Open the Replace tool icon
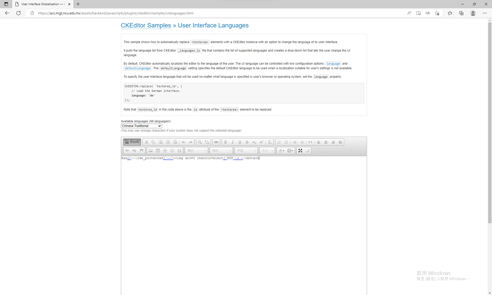Image resolution: width=492 pixels, height=295 pixels. click(207, 142)
